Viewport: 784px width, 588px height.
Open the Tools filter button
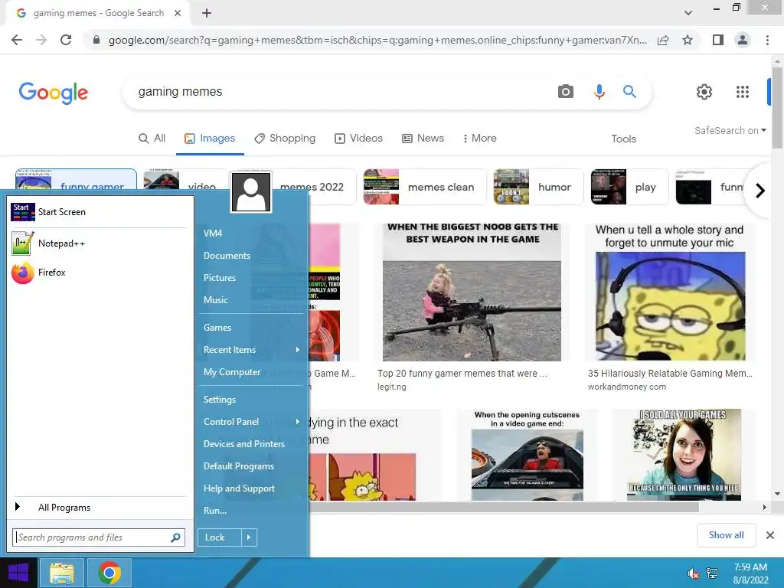click(x=623, y=139)
